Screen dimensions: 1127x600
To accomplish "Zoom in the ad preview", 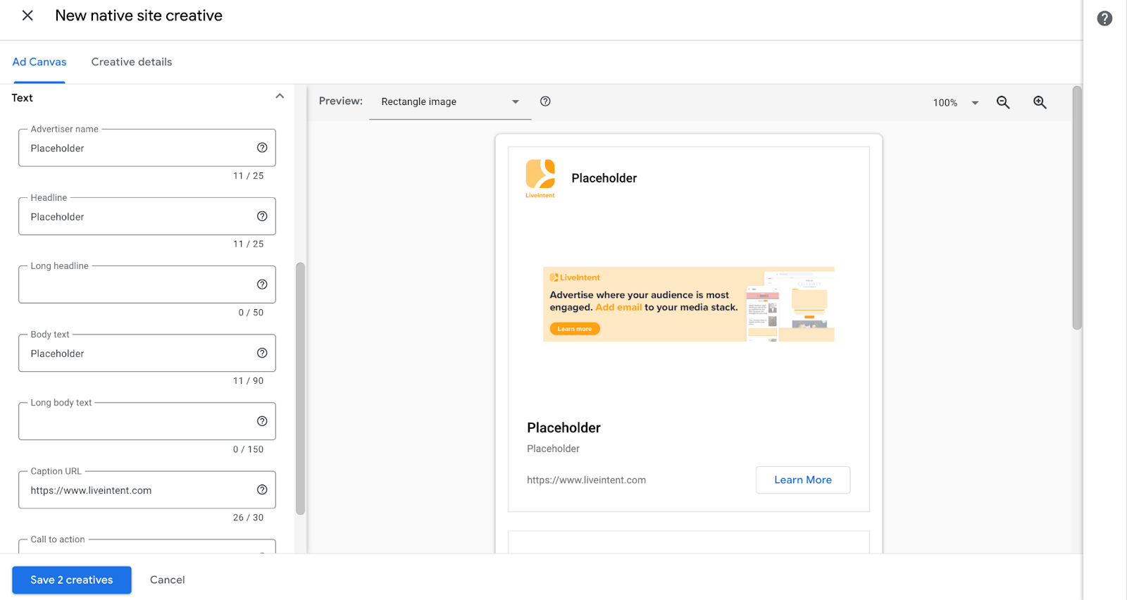I will [1040, 103].
